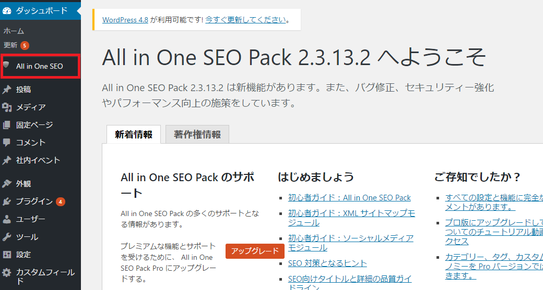Click the All in One SEO Pack のサポート heading
The image size is (543, 290).
click(x=187, y=185)
